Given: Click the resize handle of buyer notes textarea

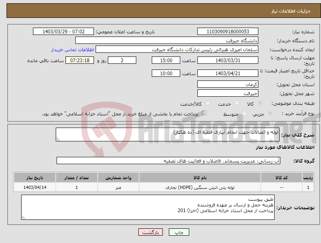Looking at the screenshot, I should coord(24,217).
